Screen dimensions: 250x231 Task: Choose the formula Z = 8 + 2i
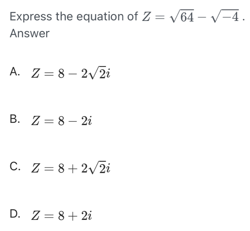(x=61, y=215)
